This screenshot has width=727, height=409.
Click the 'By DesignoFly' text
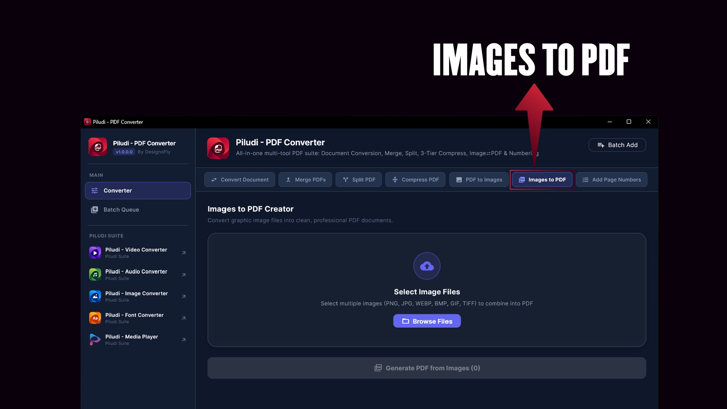pyautogui.click(x=154, y=152)
